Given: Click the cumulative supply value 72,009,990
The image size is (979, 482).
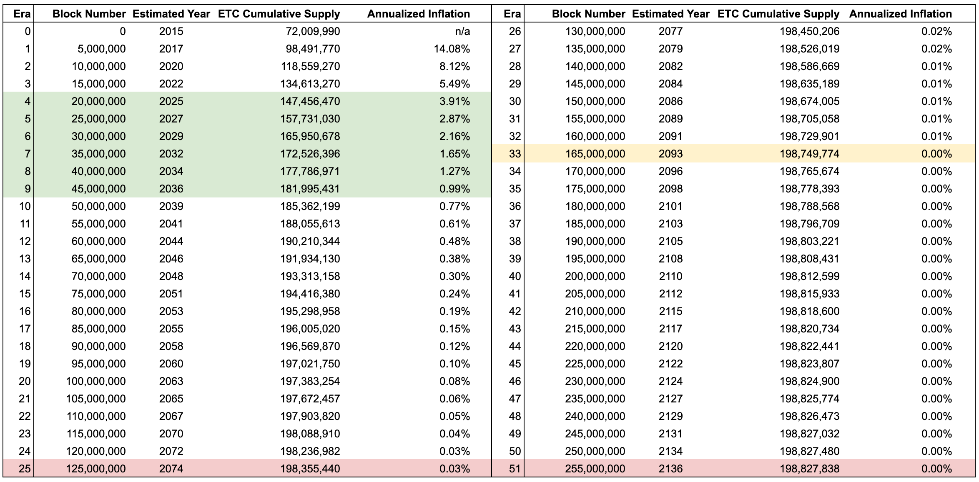Looking at the screenshot, I should click(313, 31).
